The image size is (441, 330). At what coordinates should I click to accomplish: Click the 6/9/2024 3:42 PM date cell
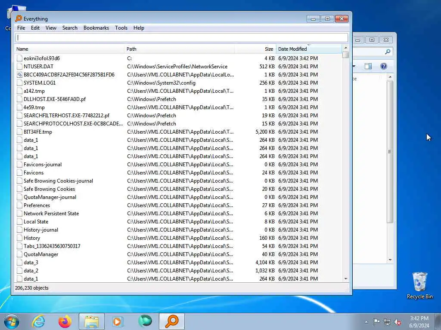point(298,58)
